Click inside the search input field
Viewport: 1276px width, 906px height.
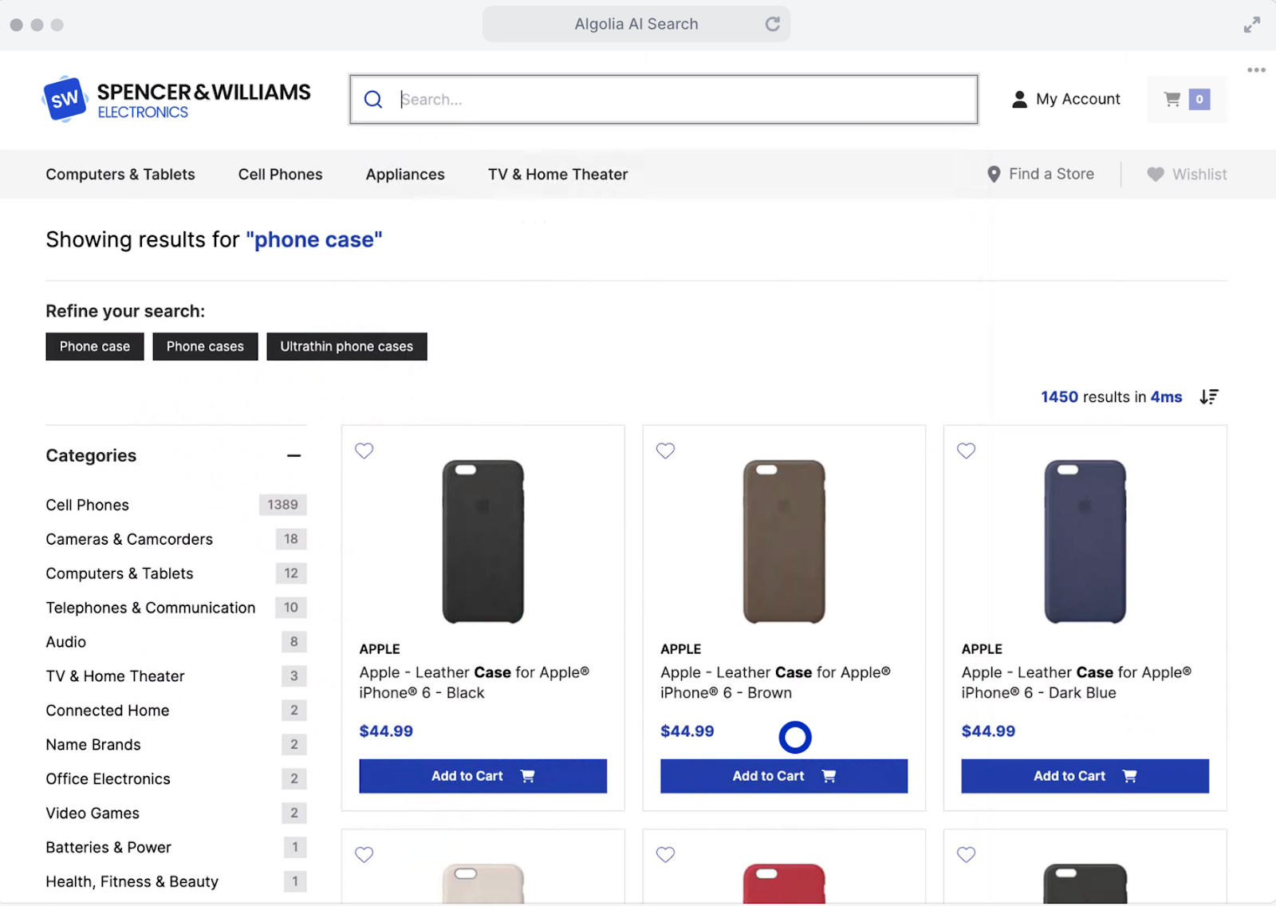[678, 99]
